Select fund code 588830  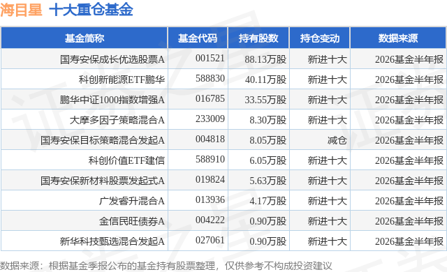(210, 79)
